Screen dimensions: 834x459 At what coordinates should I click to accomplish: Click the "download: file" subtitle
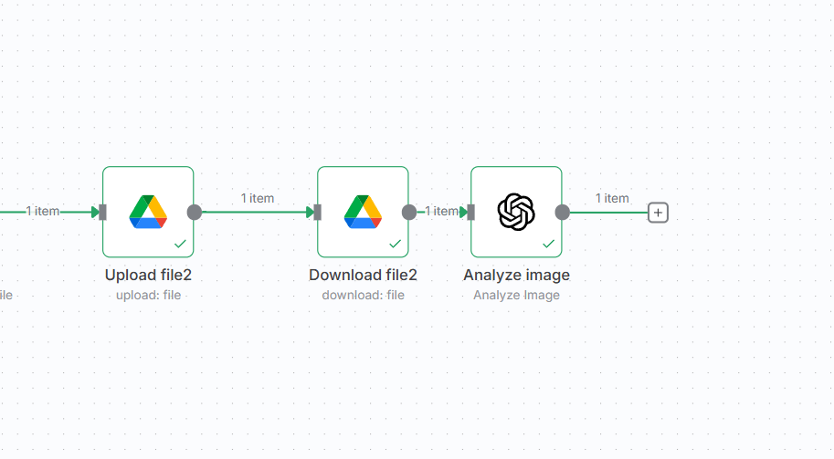coord(364,295)
